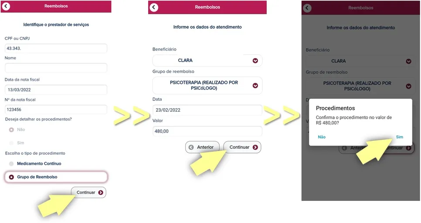The image size is (421, 223).
Task: Click arrow icon on first screen's Continuar
Action: pos(101,193)
